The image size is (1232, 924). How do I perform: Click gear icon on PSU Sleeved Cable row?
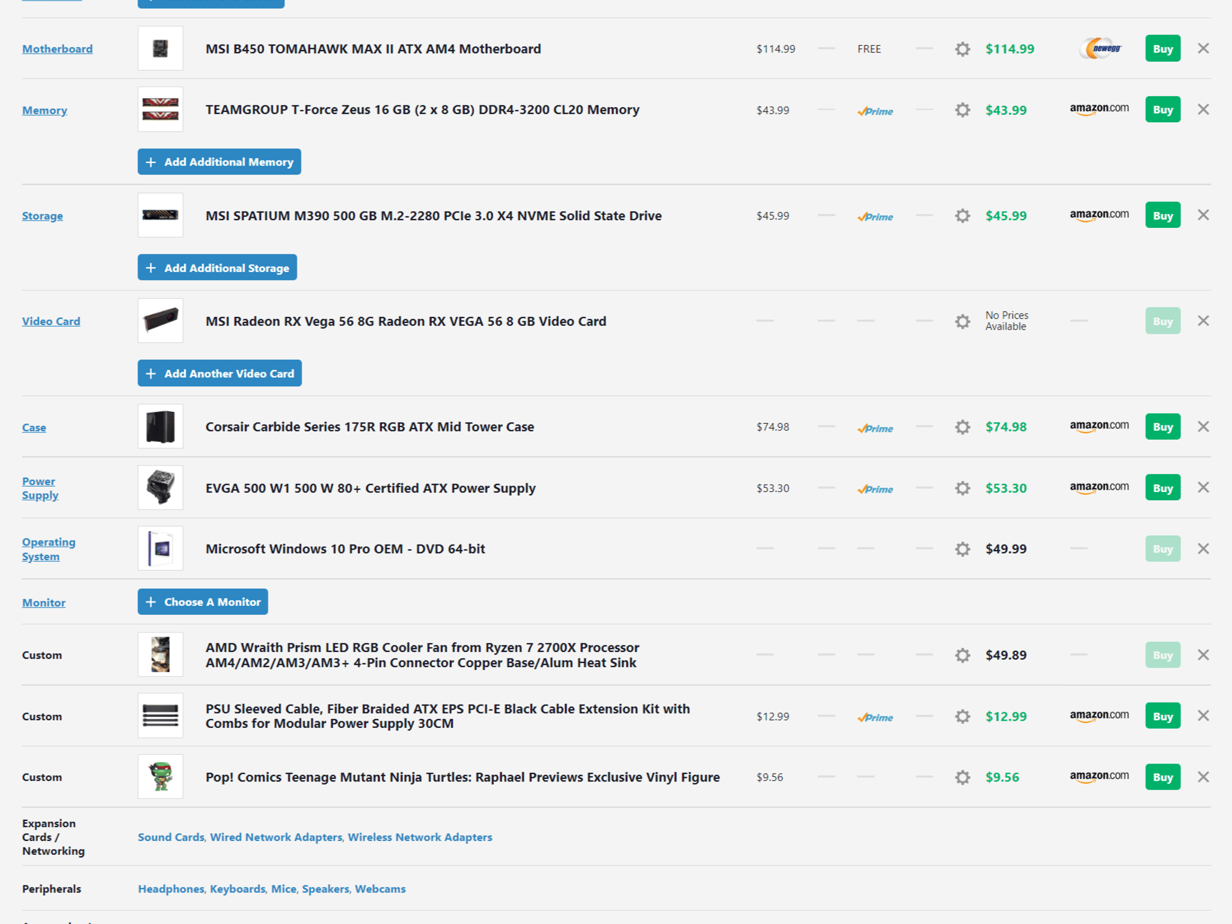pos(962,716)
